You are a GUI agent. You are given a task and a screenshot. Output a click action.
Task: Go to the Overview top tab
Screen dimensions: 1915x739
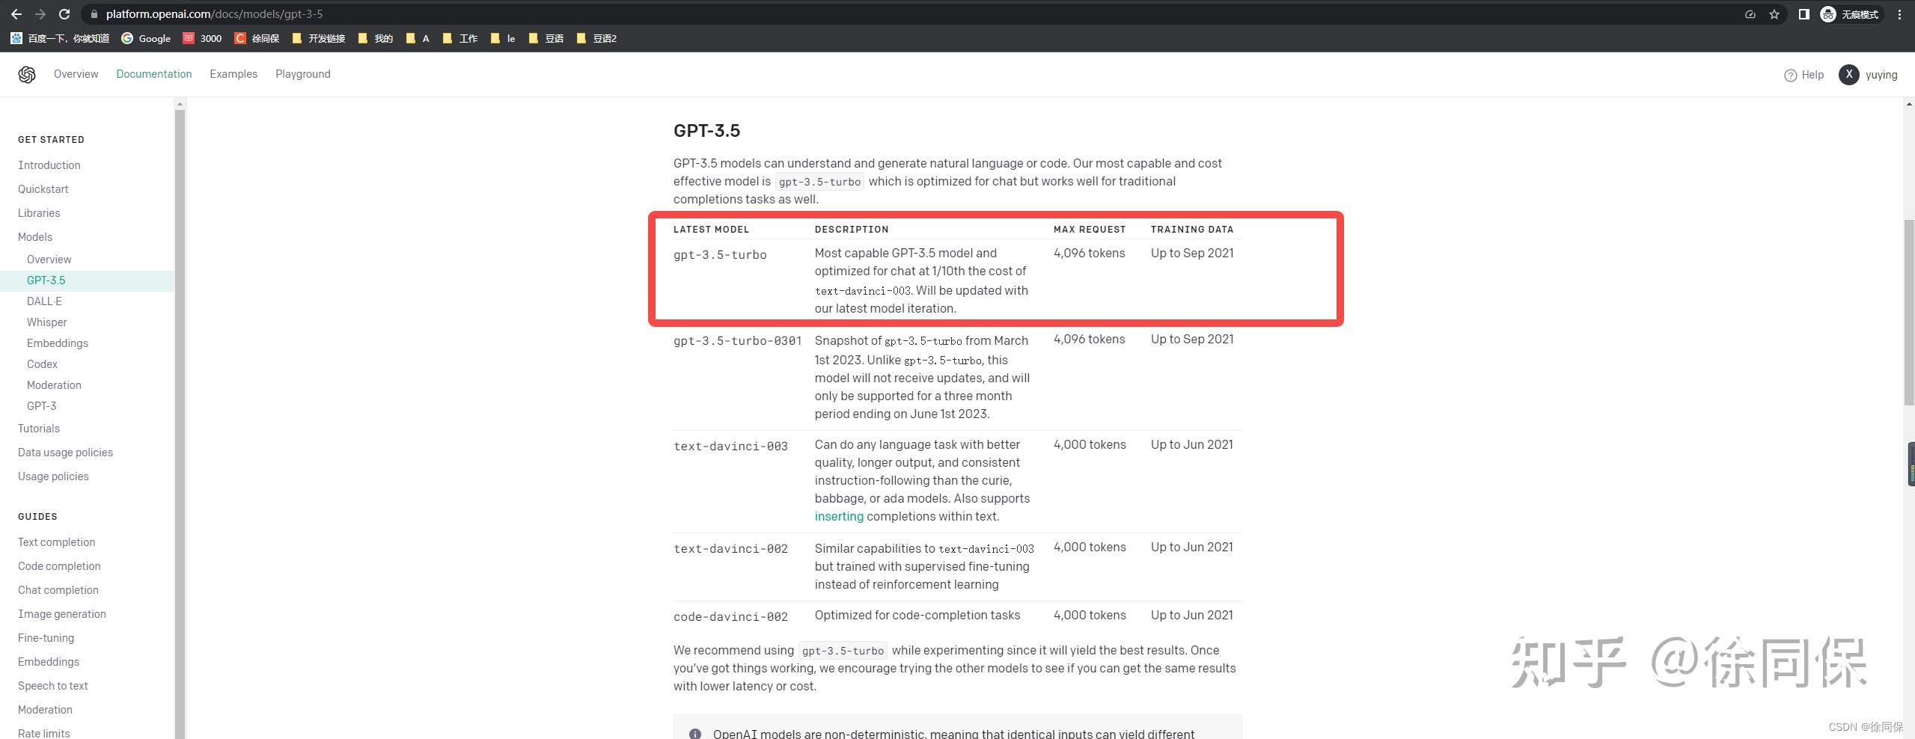tap(76, 74)
